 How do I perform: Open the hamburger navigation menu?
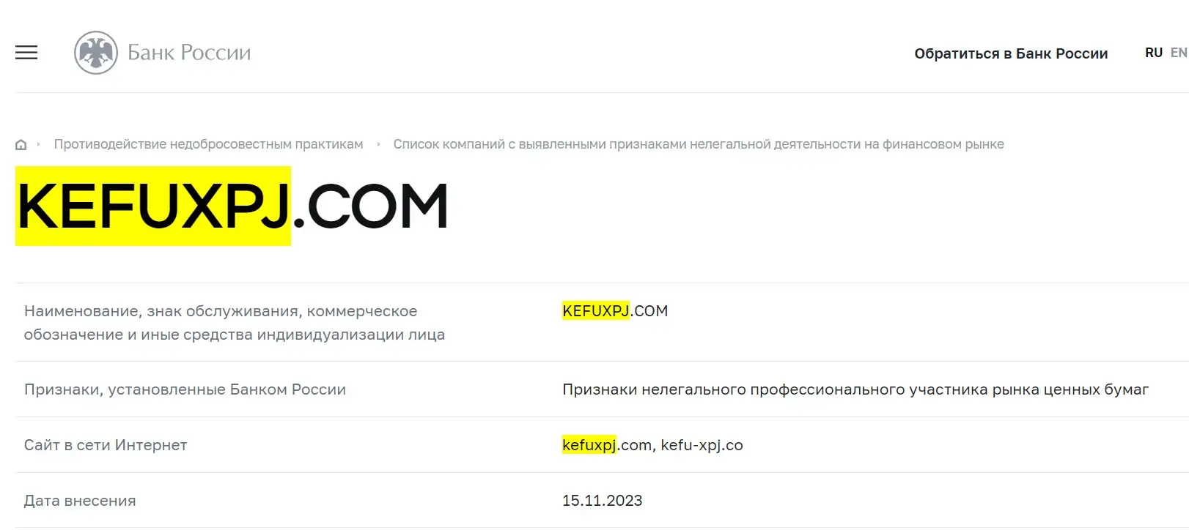click(26, 53)
